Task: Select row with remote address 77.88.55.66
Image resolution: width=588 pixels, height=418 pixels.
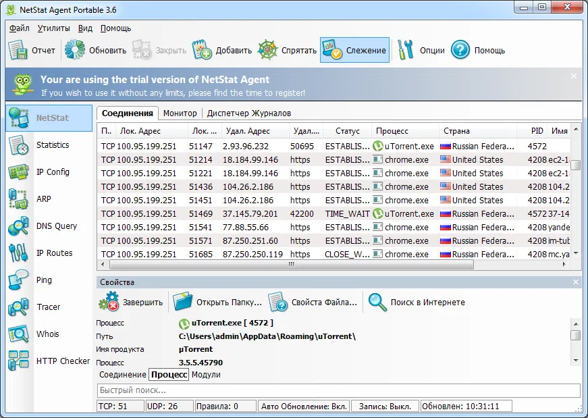Action: pyautogui.click(x=333, y=228)
